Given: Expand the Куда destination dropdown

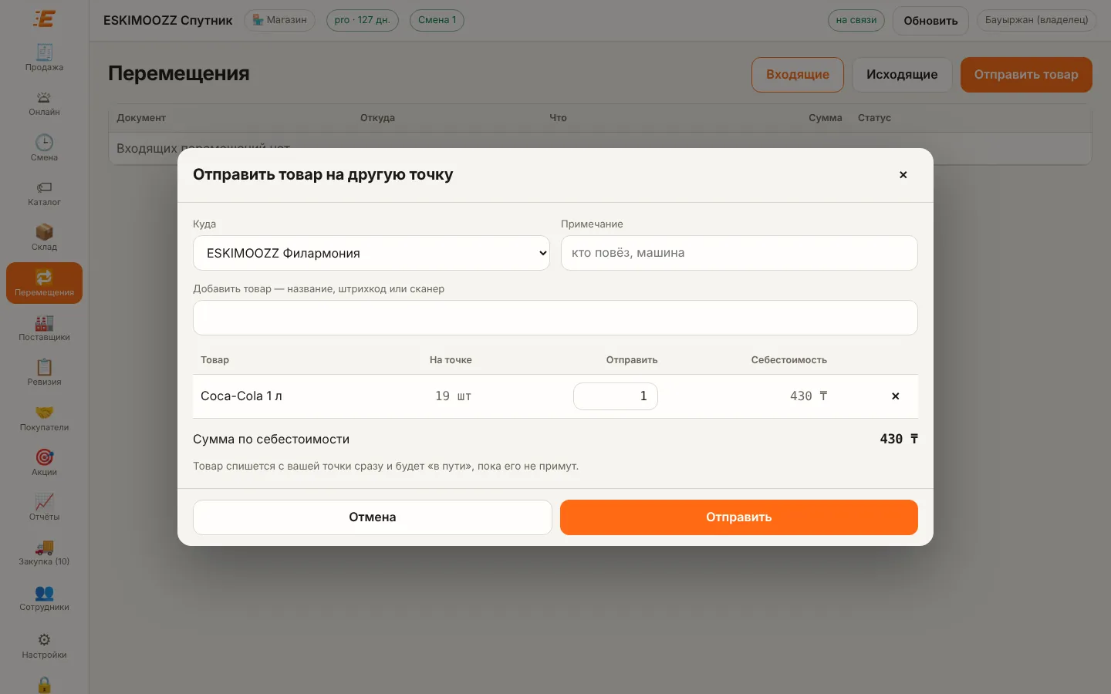Looking at the screenshot, I should (x=371, y=253).
